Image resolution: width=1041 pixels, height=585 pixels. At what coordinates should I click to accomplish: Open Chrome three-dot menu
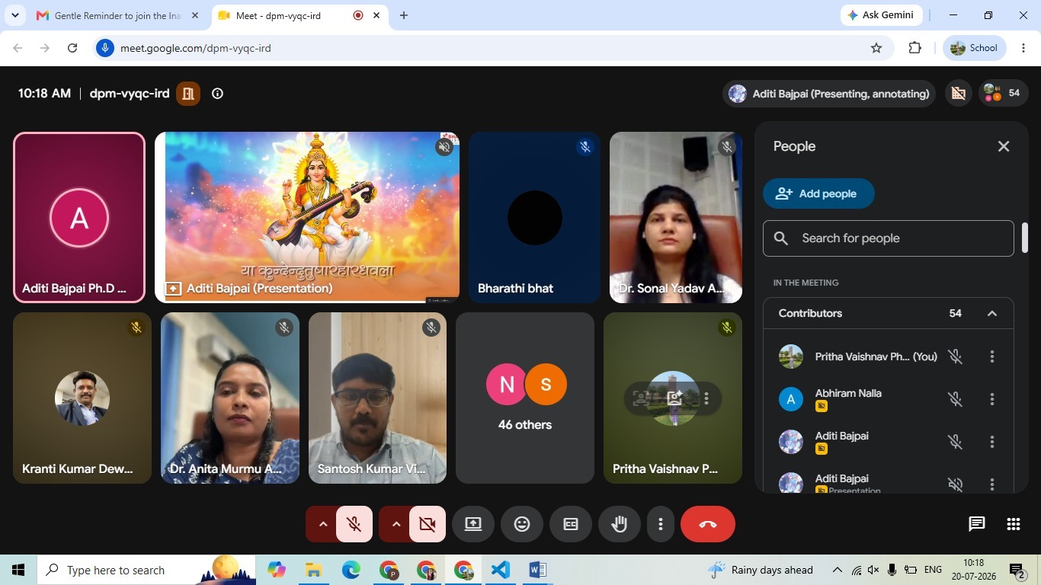(1023, 48)
